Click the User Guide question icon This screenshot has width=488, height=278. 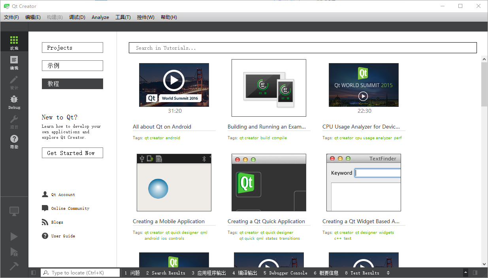[45, 236]
